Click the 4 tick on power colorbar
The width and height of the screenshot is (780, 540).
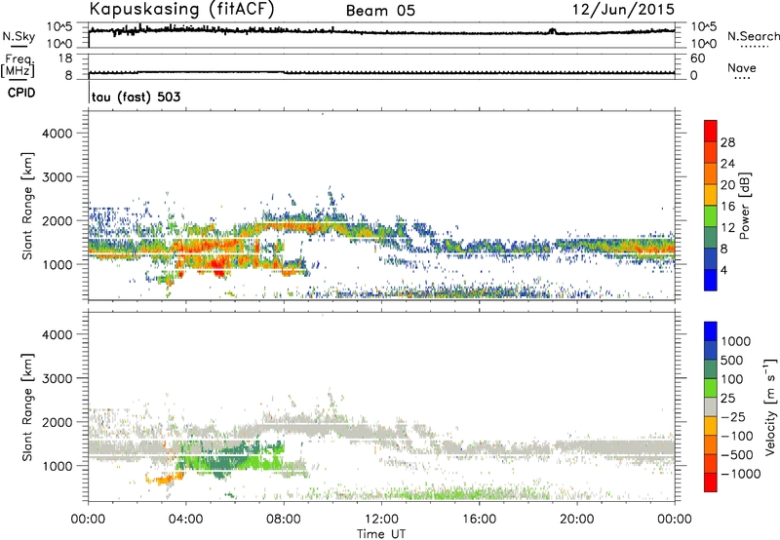click(723, 271)
